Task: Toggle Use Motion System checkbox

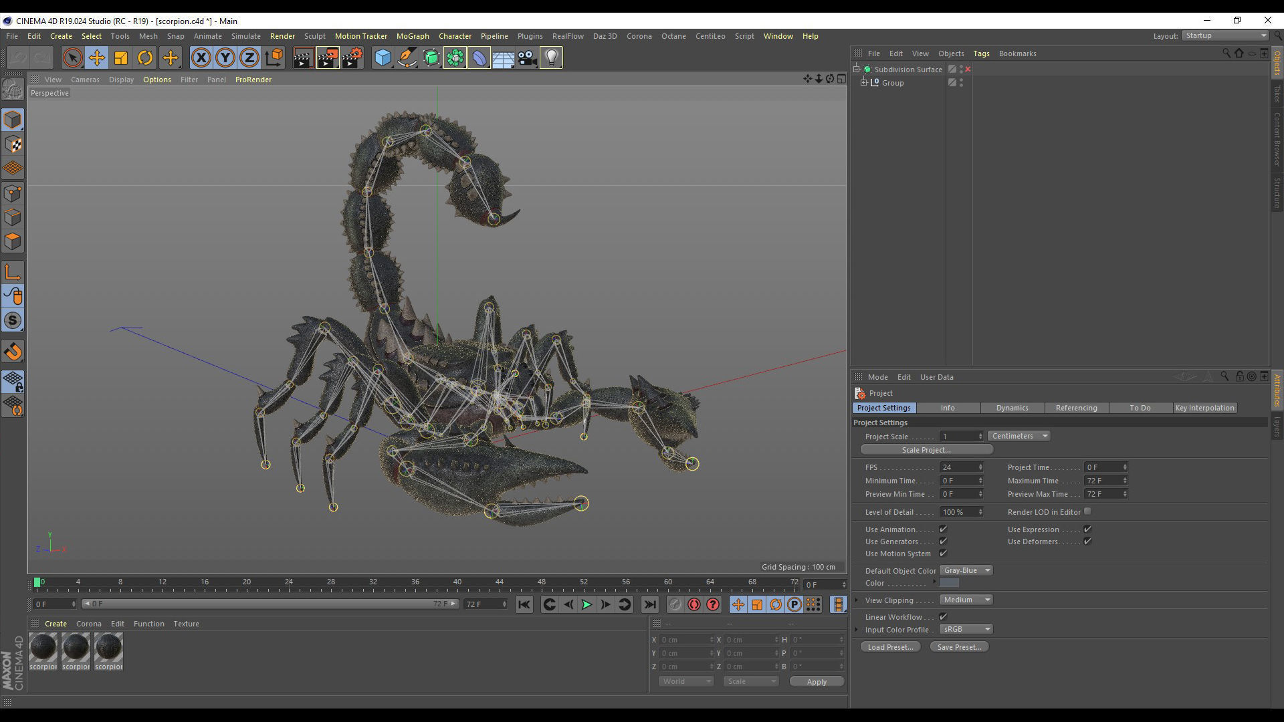Action: 943,554
